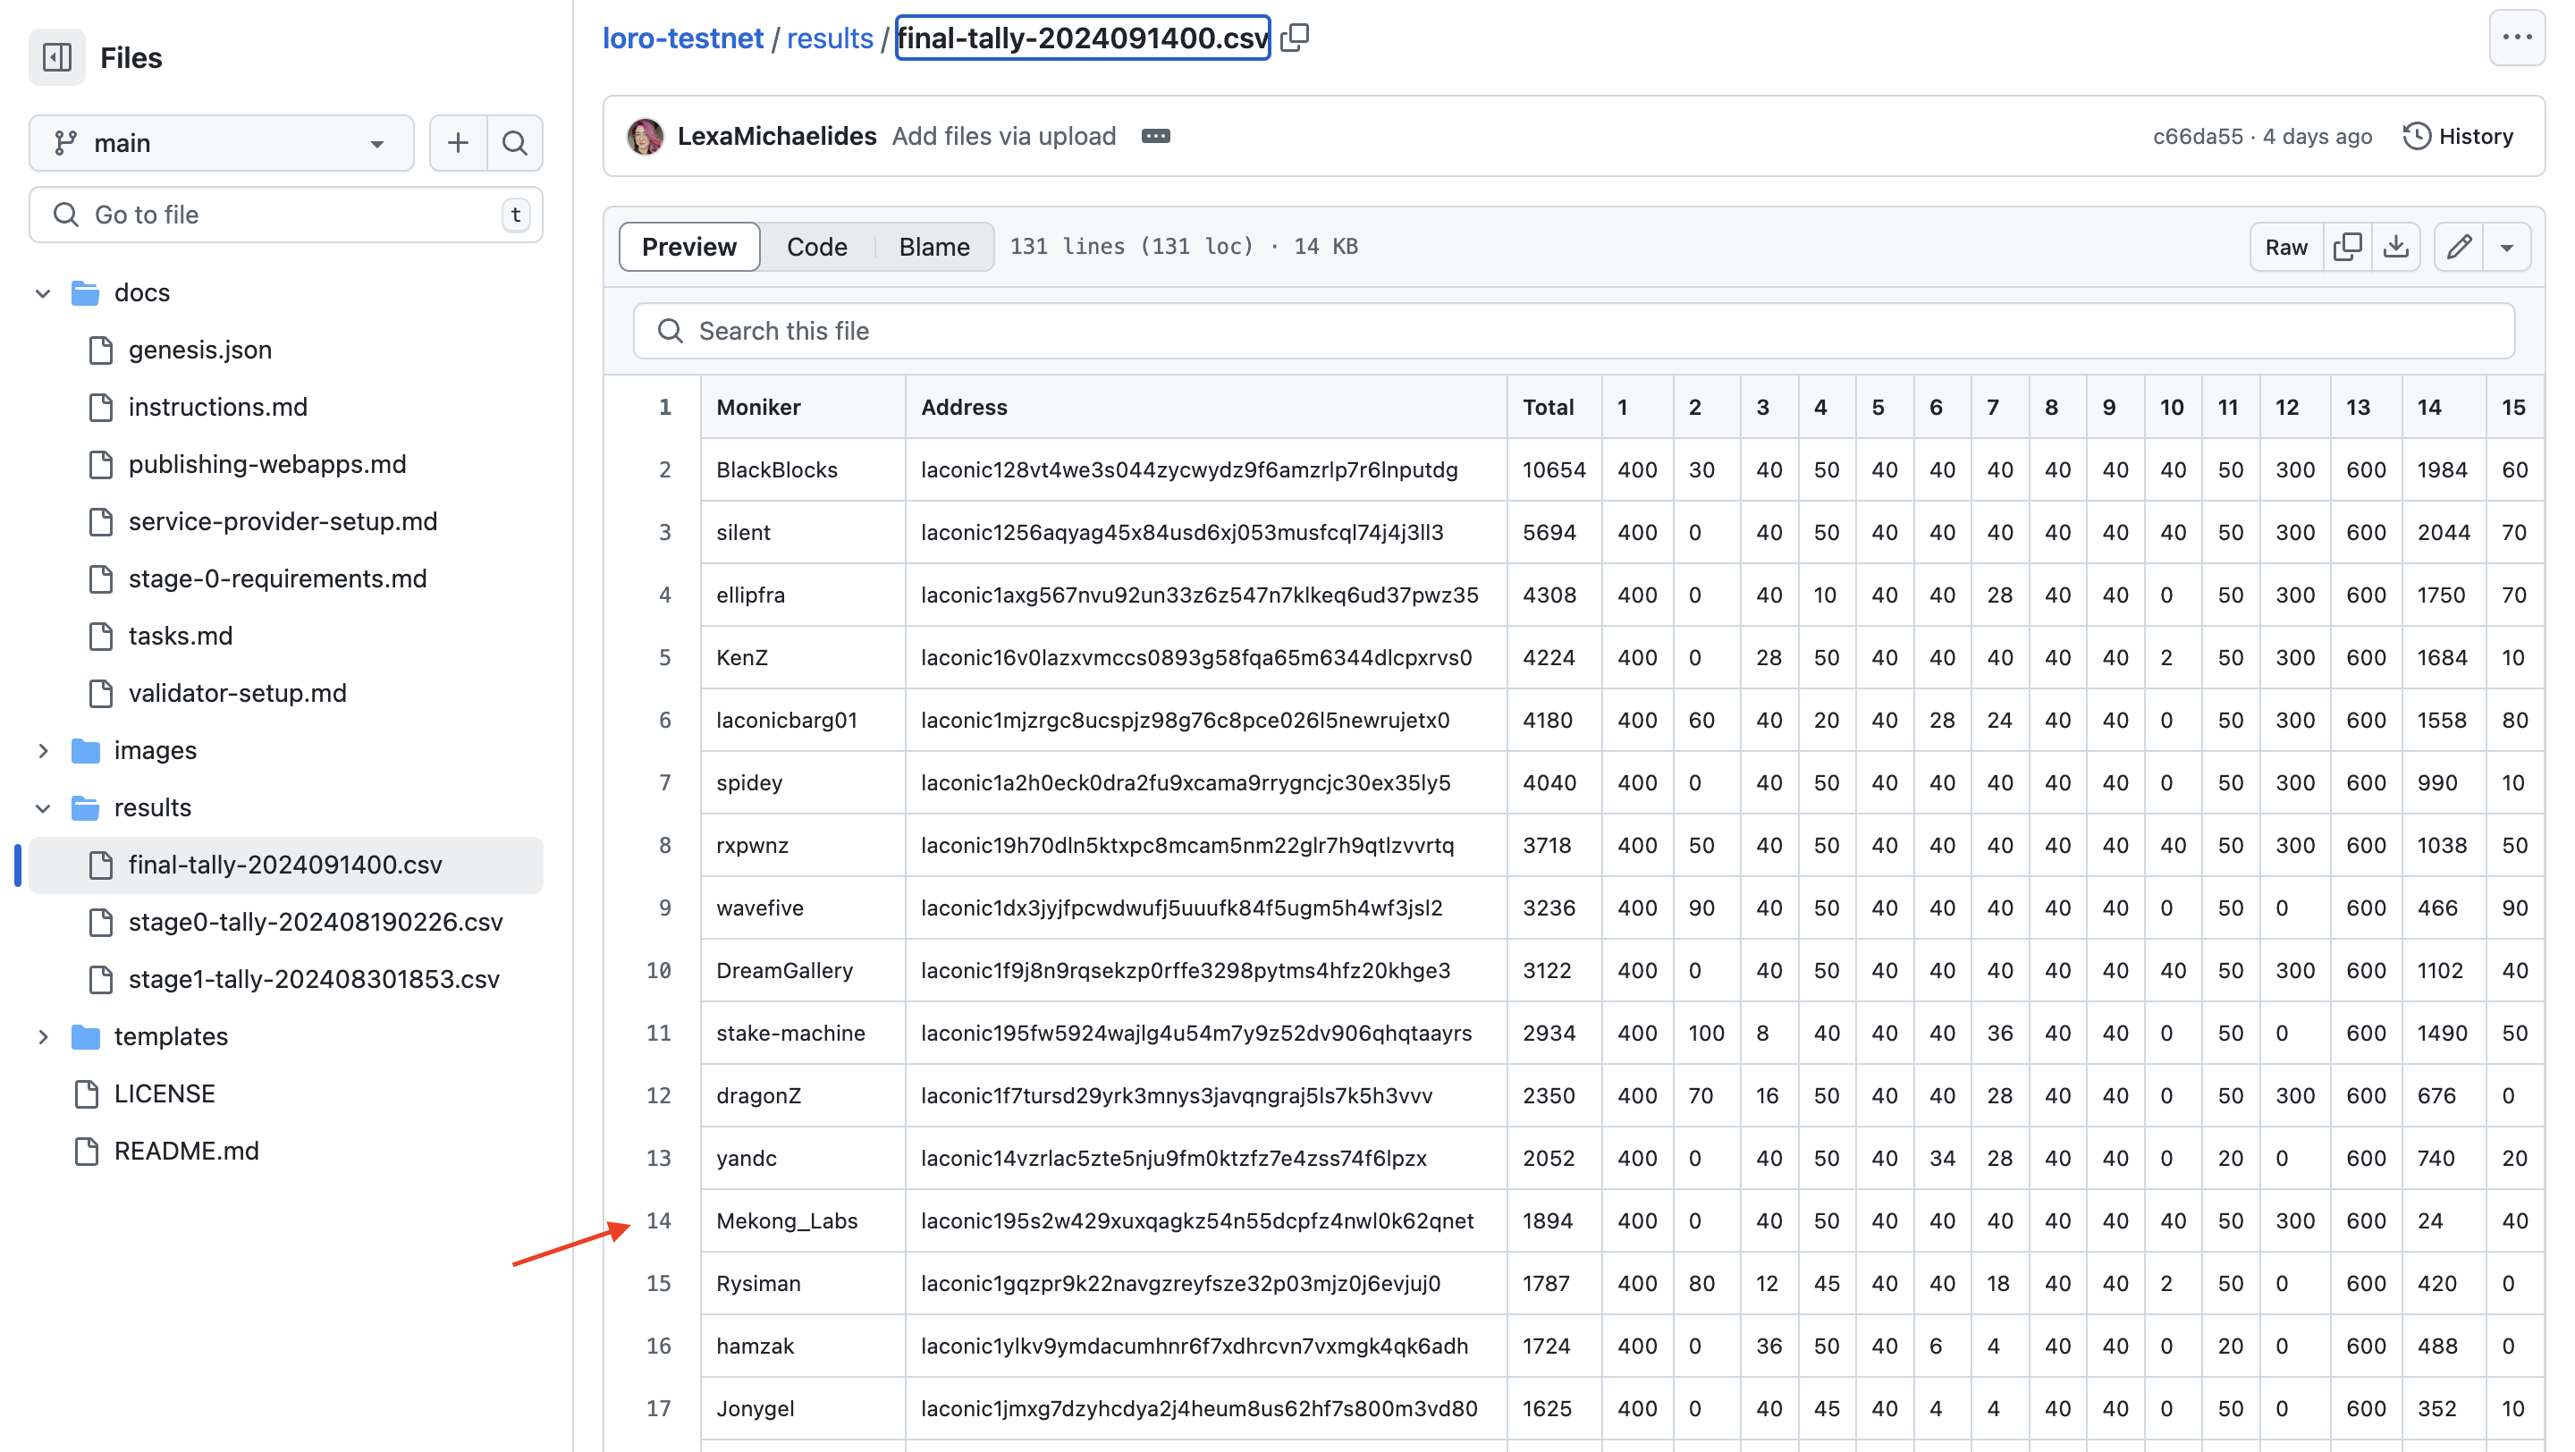Click the file icon beside genesis.json
The height and width of the screenshot is (1452, 2575).
click(x=101, y=350)
